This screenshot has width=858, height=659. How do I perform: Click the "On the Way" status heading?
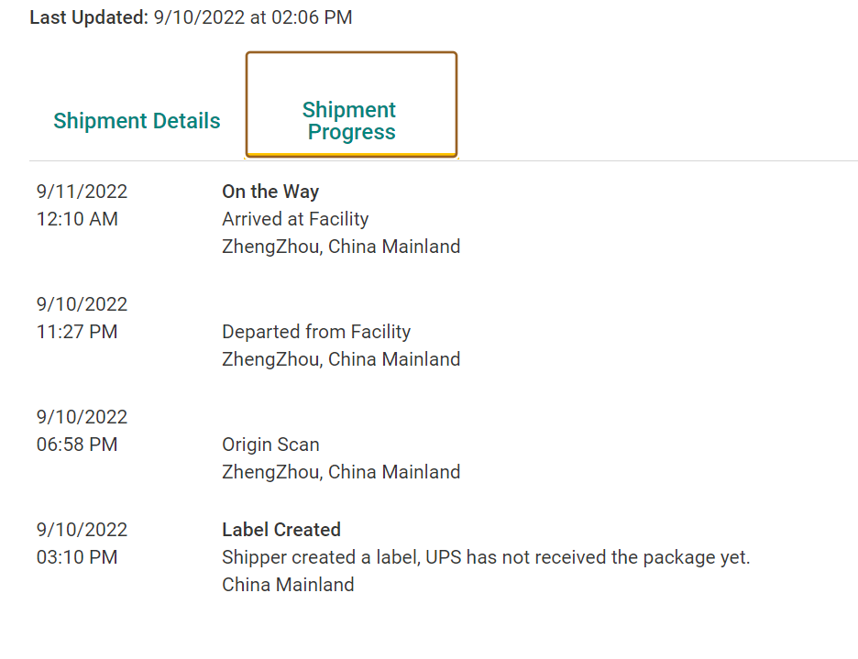[270, 192]
